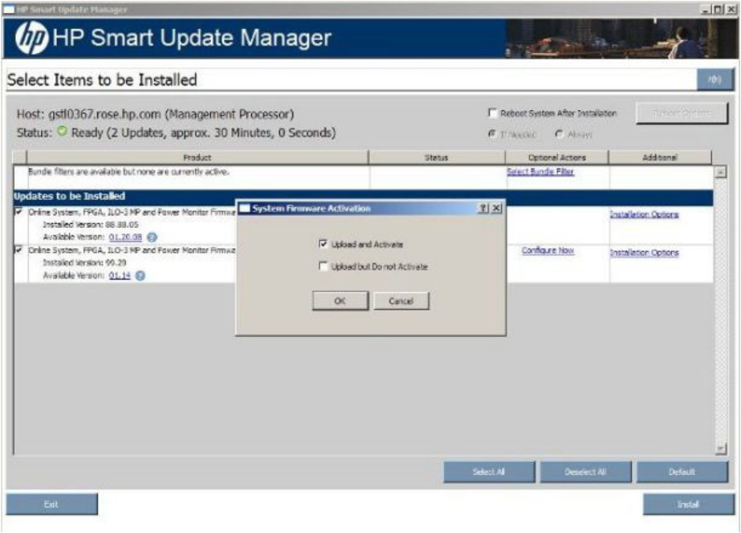Screen dimensions: 741x533
Task: Toggle Reboot System After Installation checkbox
Action: coord(492,113)
